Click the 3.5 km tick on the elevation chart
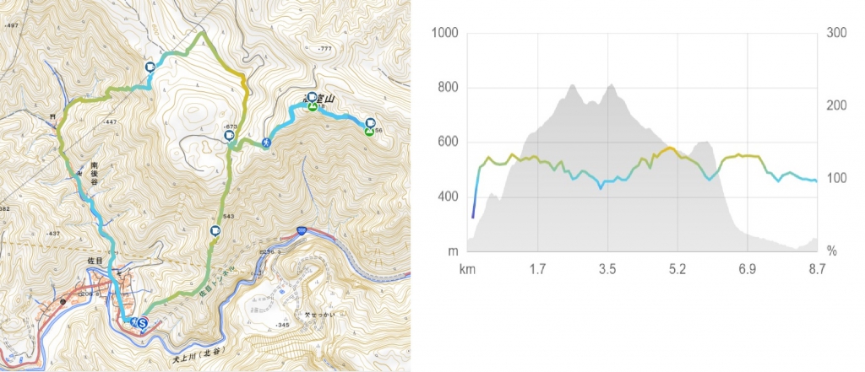The height and width of the screenshot is (372, 865). (x=607, y=269)
